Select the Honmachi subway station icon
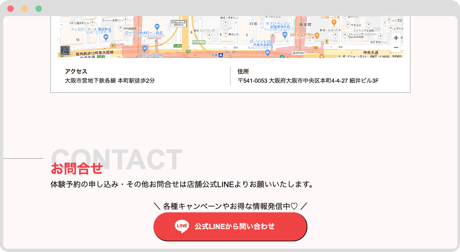 (x=221, y=55)
